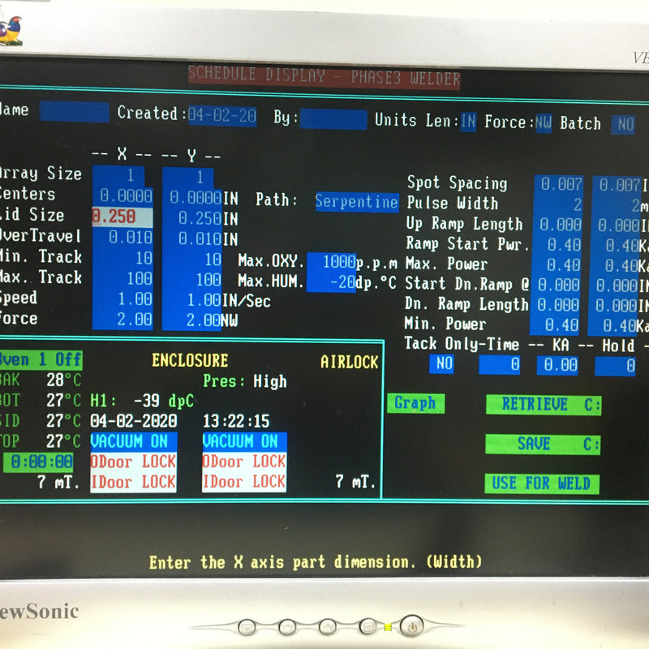649x649 pixels.
Task: Select first Dn. Ramp Length field
Action: click(x=556, y=306)
